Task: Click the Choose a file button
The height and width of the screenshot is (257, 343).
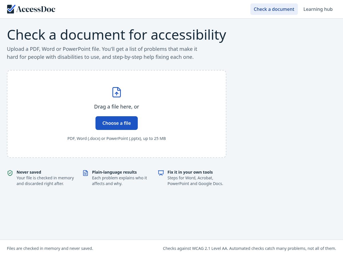Action: click(117, 123)
